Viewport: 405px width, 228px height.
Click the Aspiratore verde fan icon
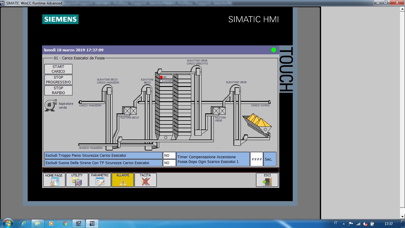50,105
